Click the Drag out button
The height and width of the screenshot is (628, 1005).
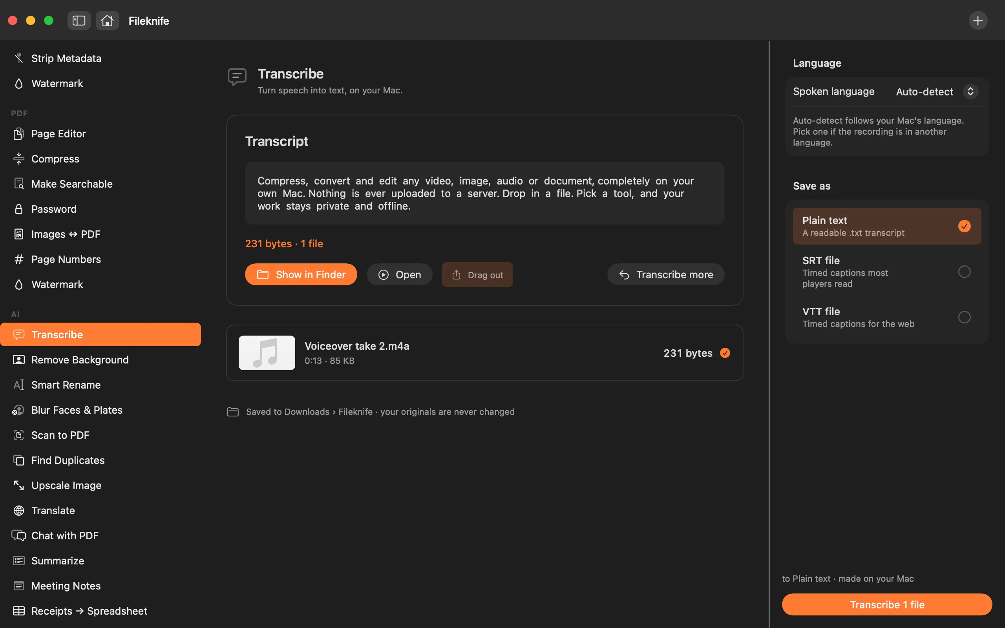click(x=477, y=274)
